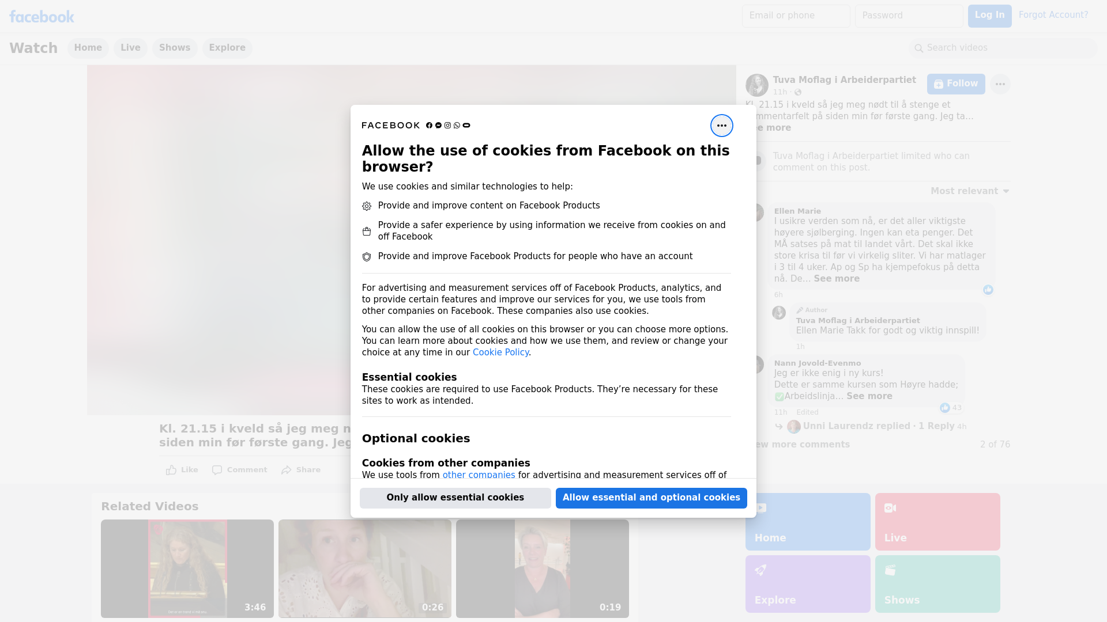Screen dimensions: 1107x622
Task: Expand the post description with See more
Action: [770, 128]
